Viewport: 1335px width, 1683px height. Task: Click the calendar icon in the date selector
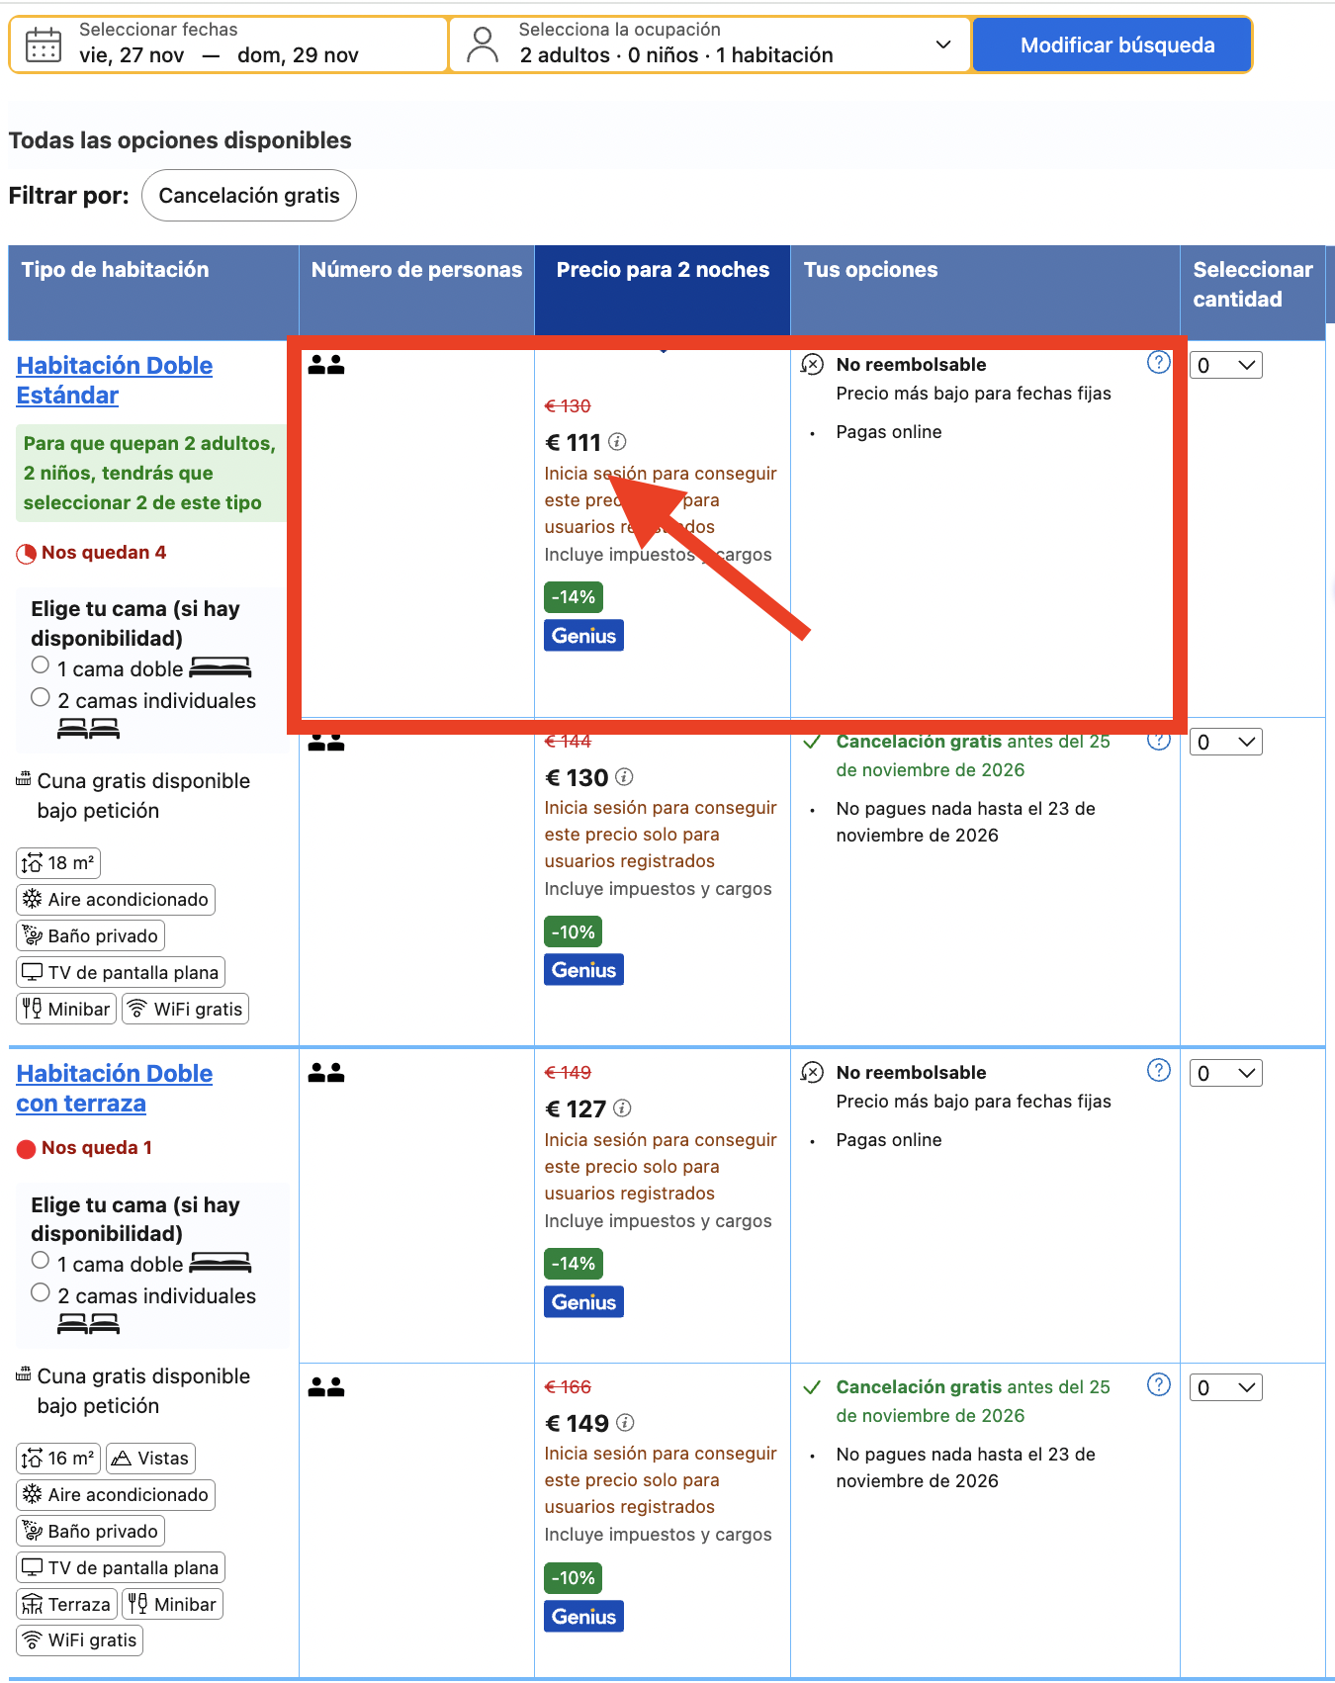click(x=43, y=45)
